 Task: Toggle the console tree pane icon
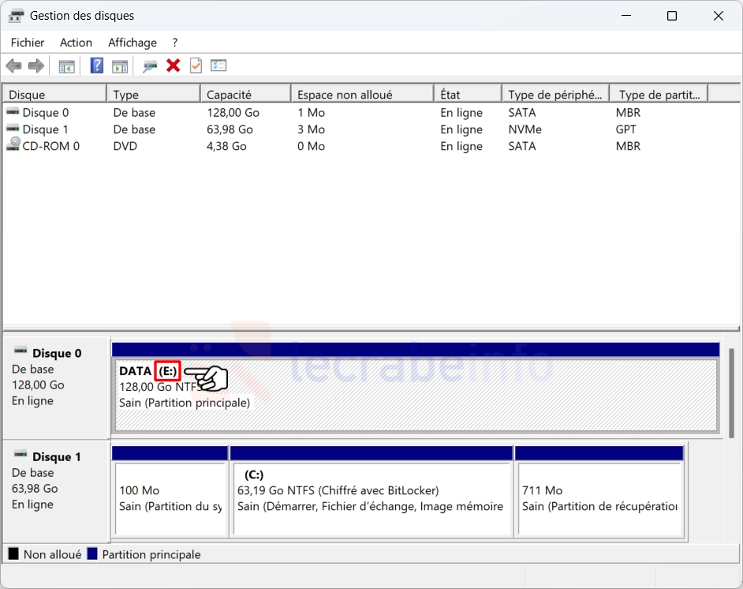tap(67, 66)
